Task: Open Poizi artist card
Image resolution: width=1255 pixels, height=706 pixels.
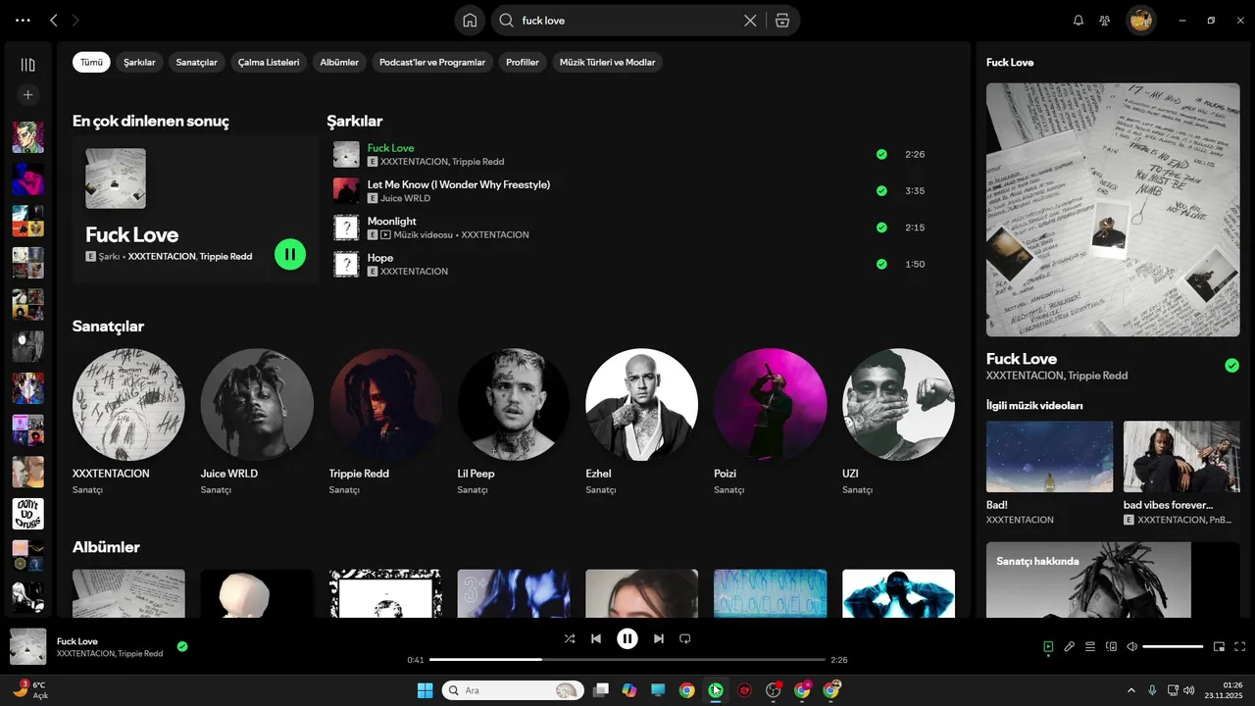Action: point(770,422)
